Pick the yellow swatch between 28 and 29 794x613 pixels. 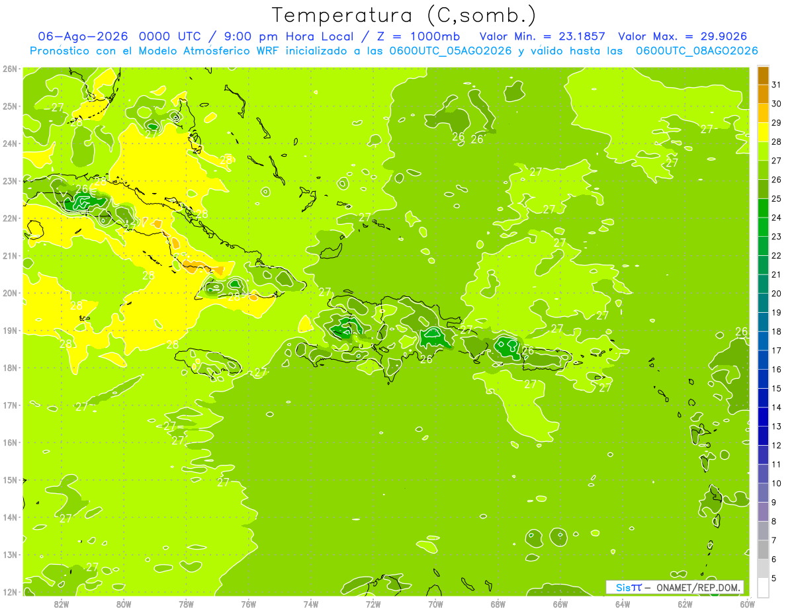[x=763, y=132]
